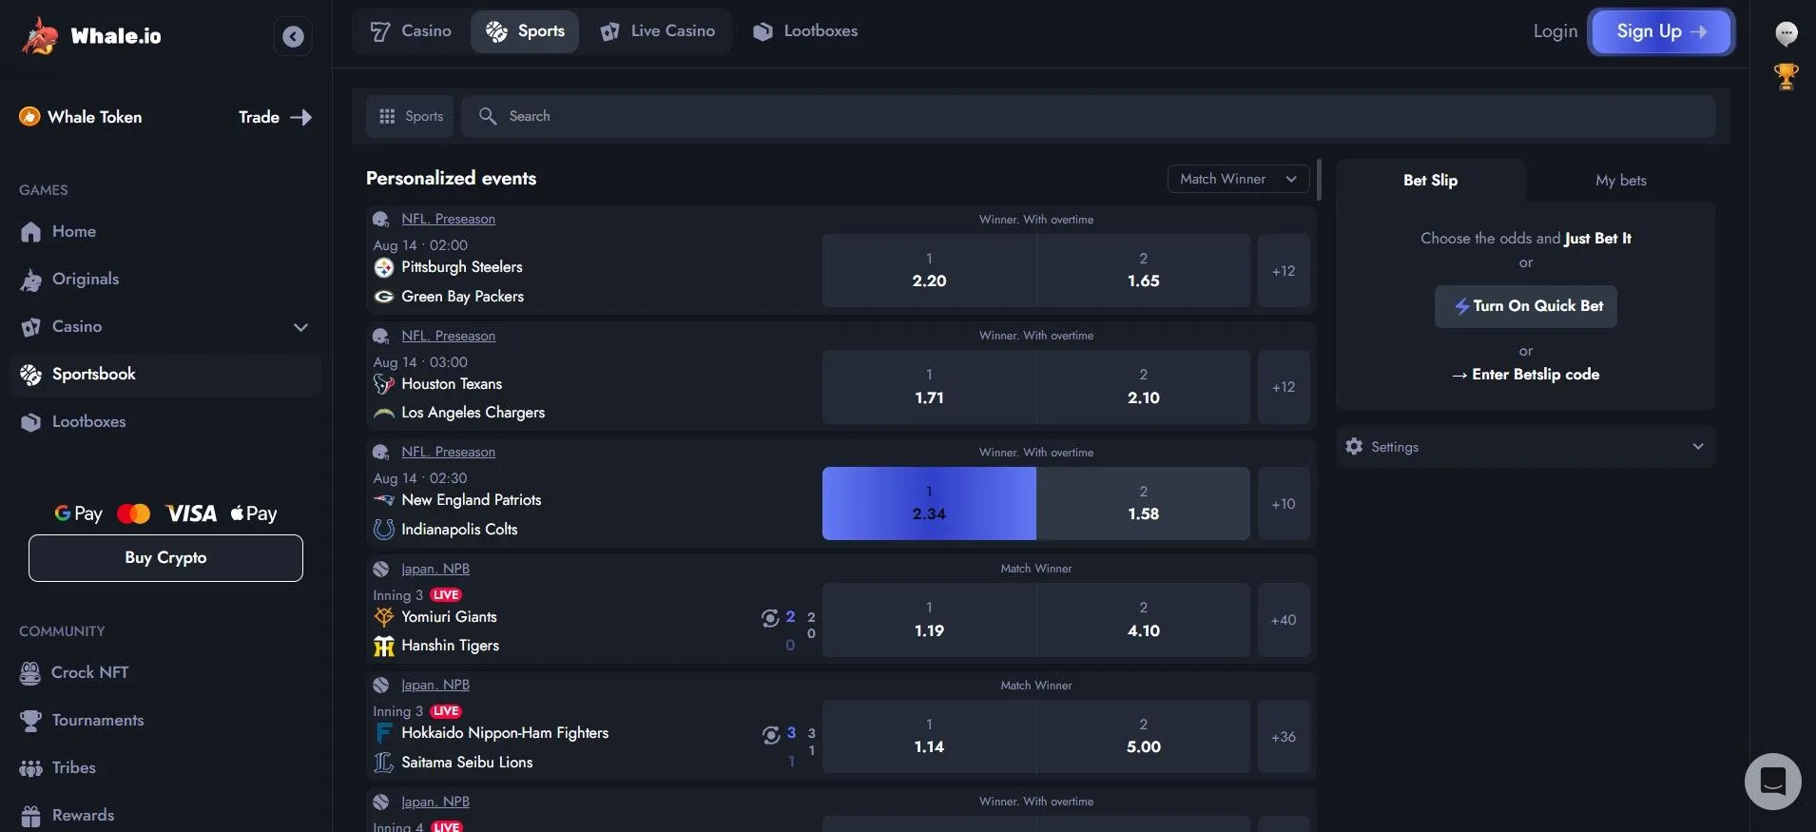Viewport: 1816px width, 832px height.
Task: Expand the bet slip Settings panel
Action: (1525, 447)
